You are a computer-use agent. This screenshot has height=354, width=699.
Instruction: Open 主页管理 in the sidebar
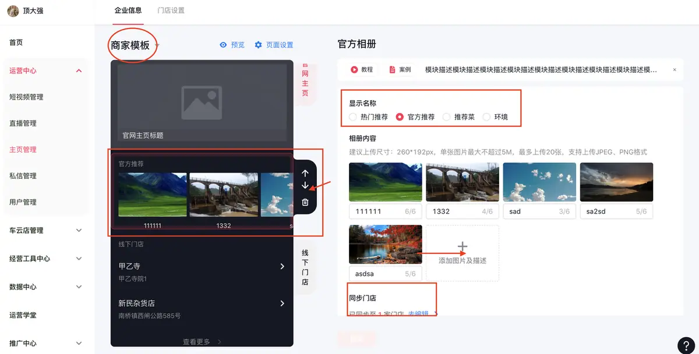point(23,150)
